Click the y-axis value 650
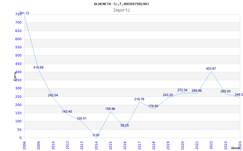The width and height of the screenshot is (243, 151). click(18, 31)
